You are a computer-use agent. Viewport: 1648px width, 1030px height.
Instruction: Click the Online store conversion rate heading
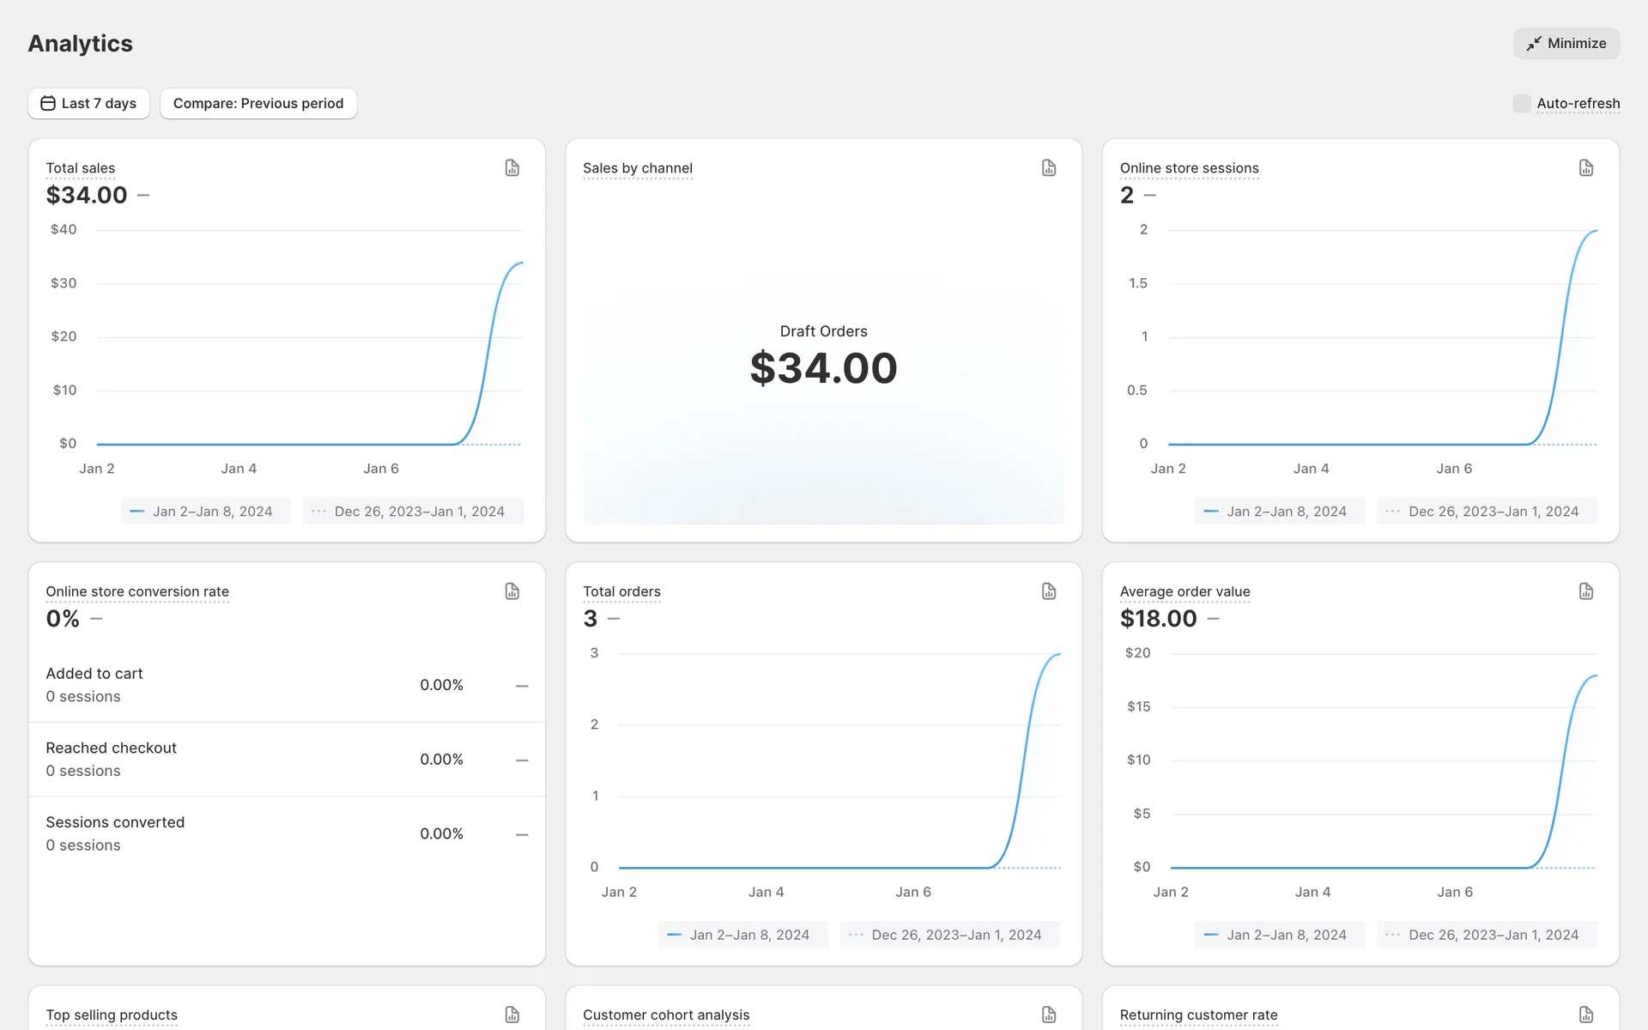pyautogui.click(x=137, y=591)
